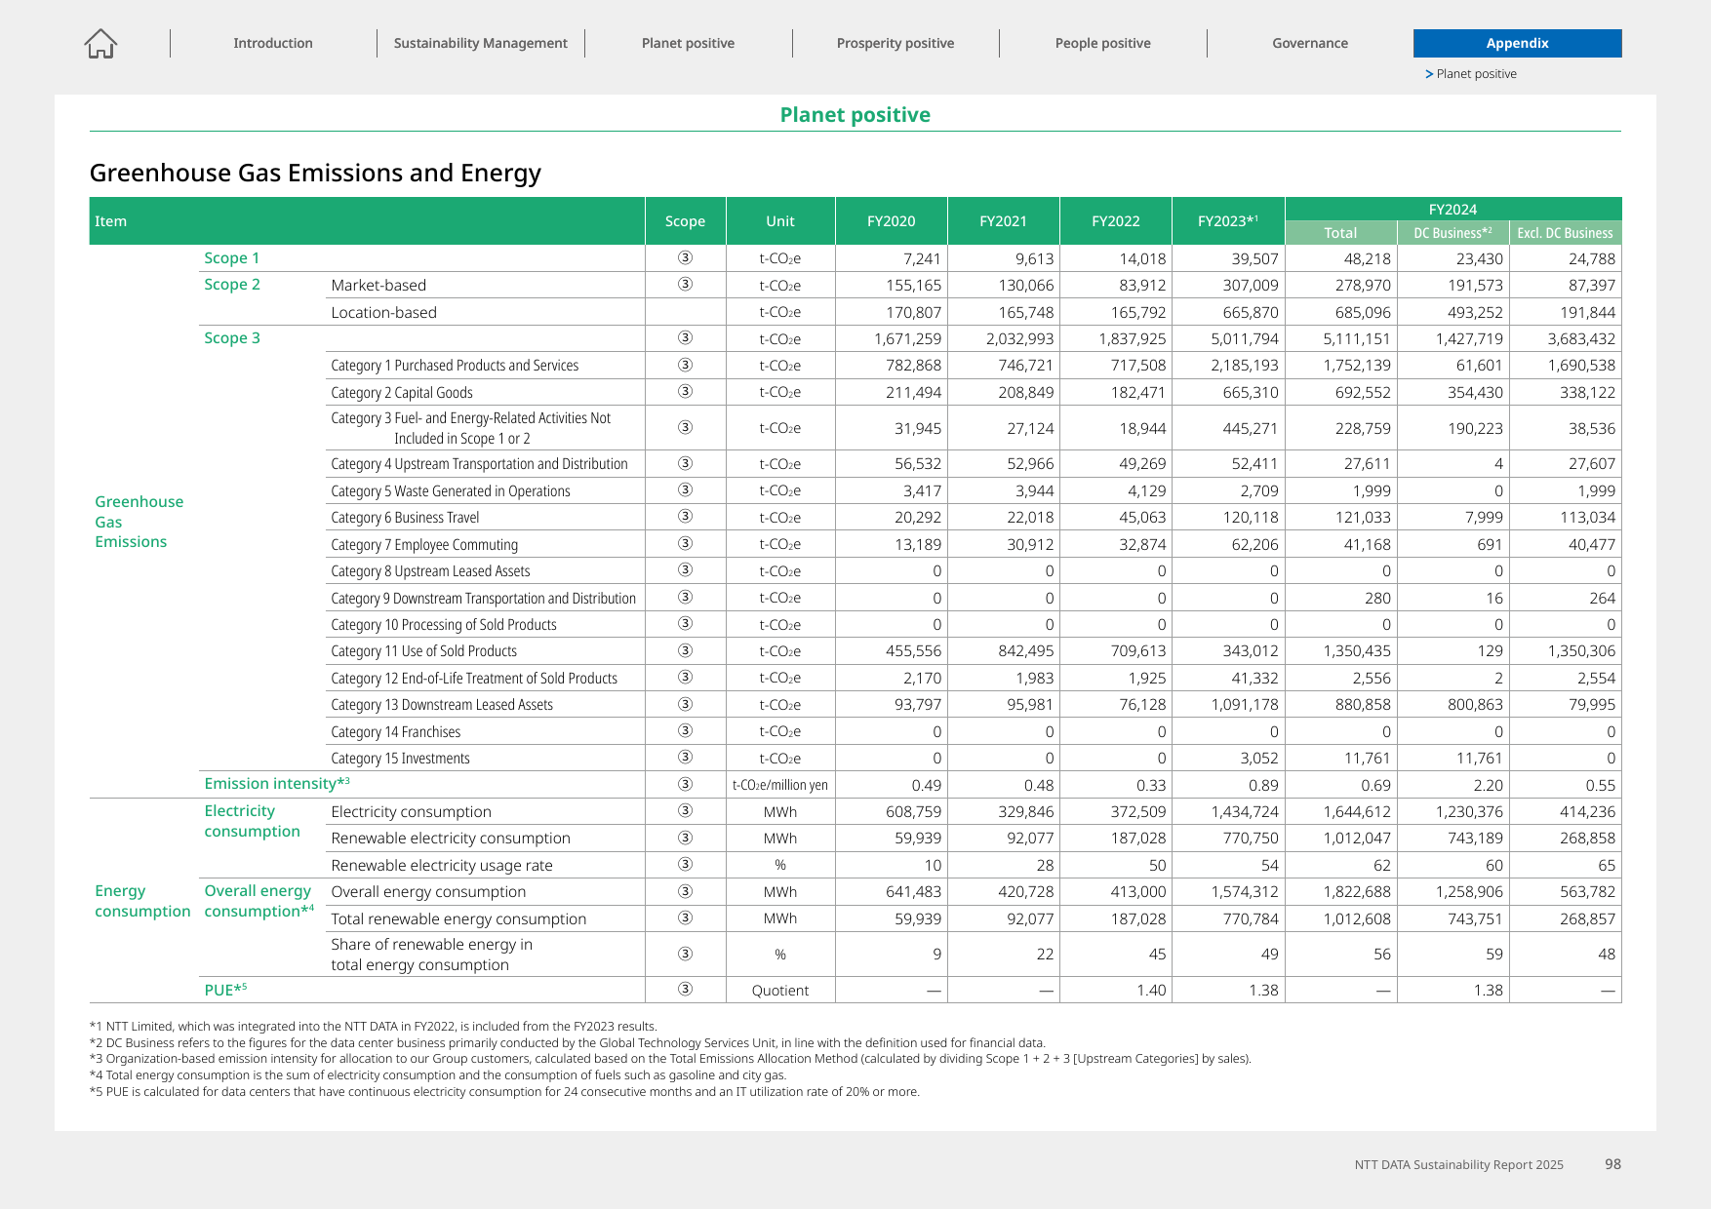The height and width of the screenshot is (1210, 1711).
Task: Click the scope icon for Category 6 Business Travel
Action: 685,517
